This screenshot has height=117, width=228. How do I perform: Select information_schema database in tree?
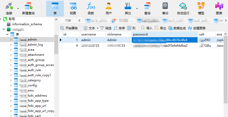[27, 24]
